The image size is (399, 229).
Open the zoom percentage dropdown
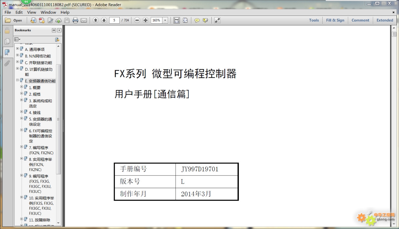(165, 20)
